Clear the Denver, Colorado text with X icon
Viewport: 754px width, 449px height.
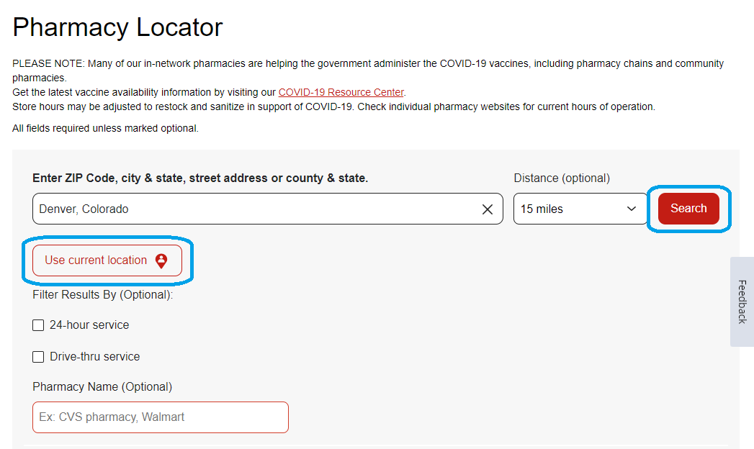click(x=487, y=209)
